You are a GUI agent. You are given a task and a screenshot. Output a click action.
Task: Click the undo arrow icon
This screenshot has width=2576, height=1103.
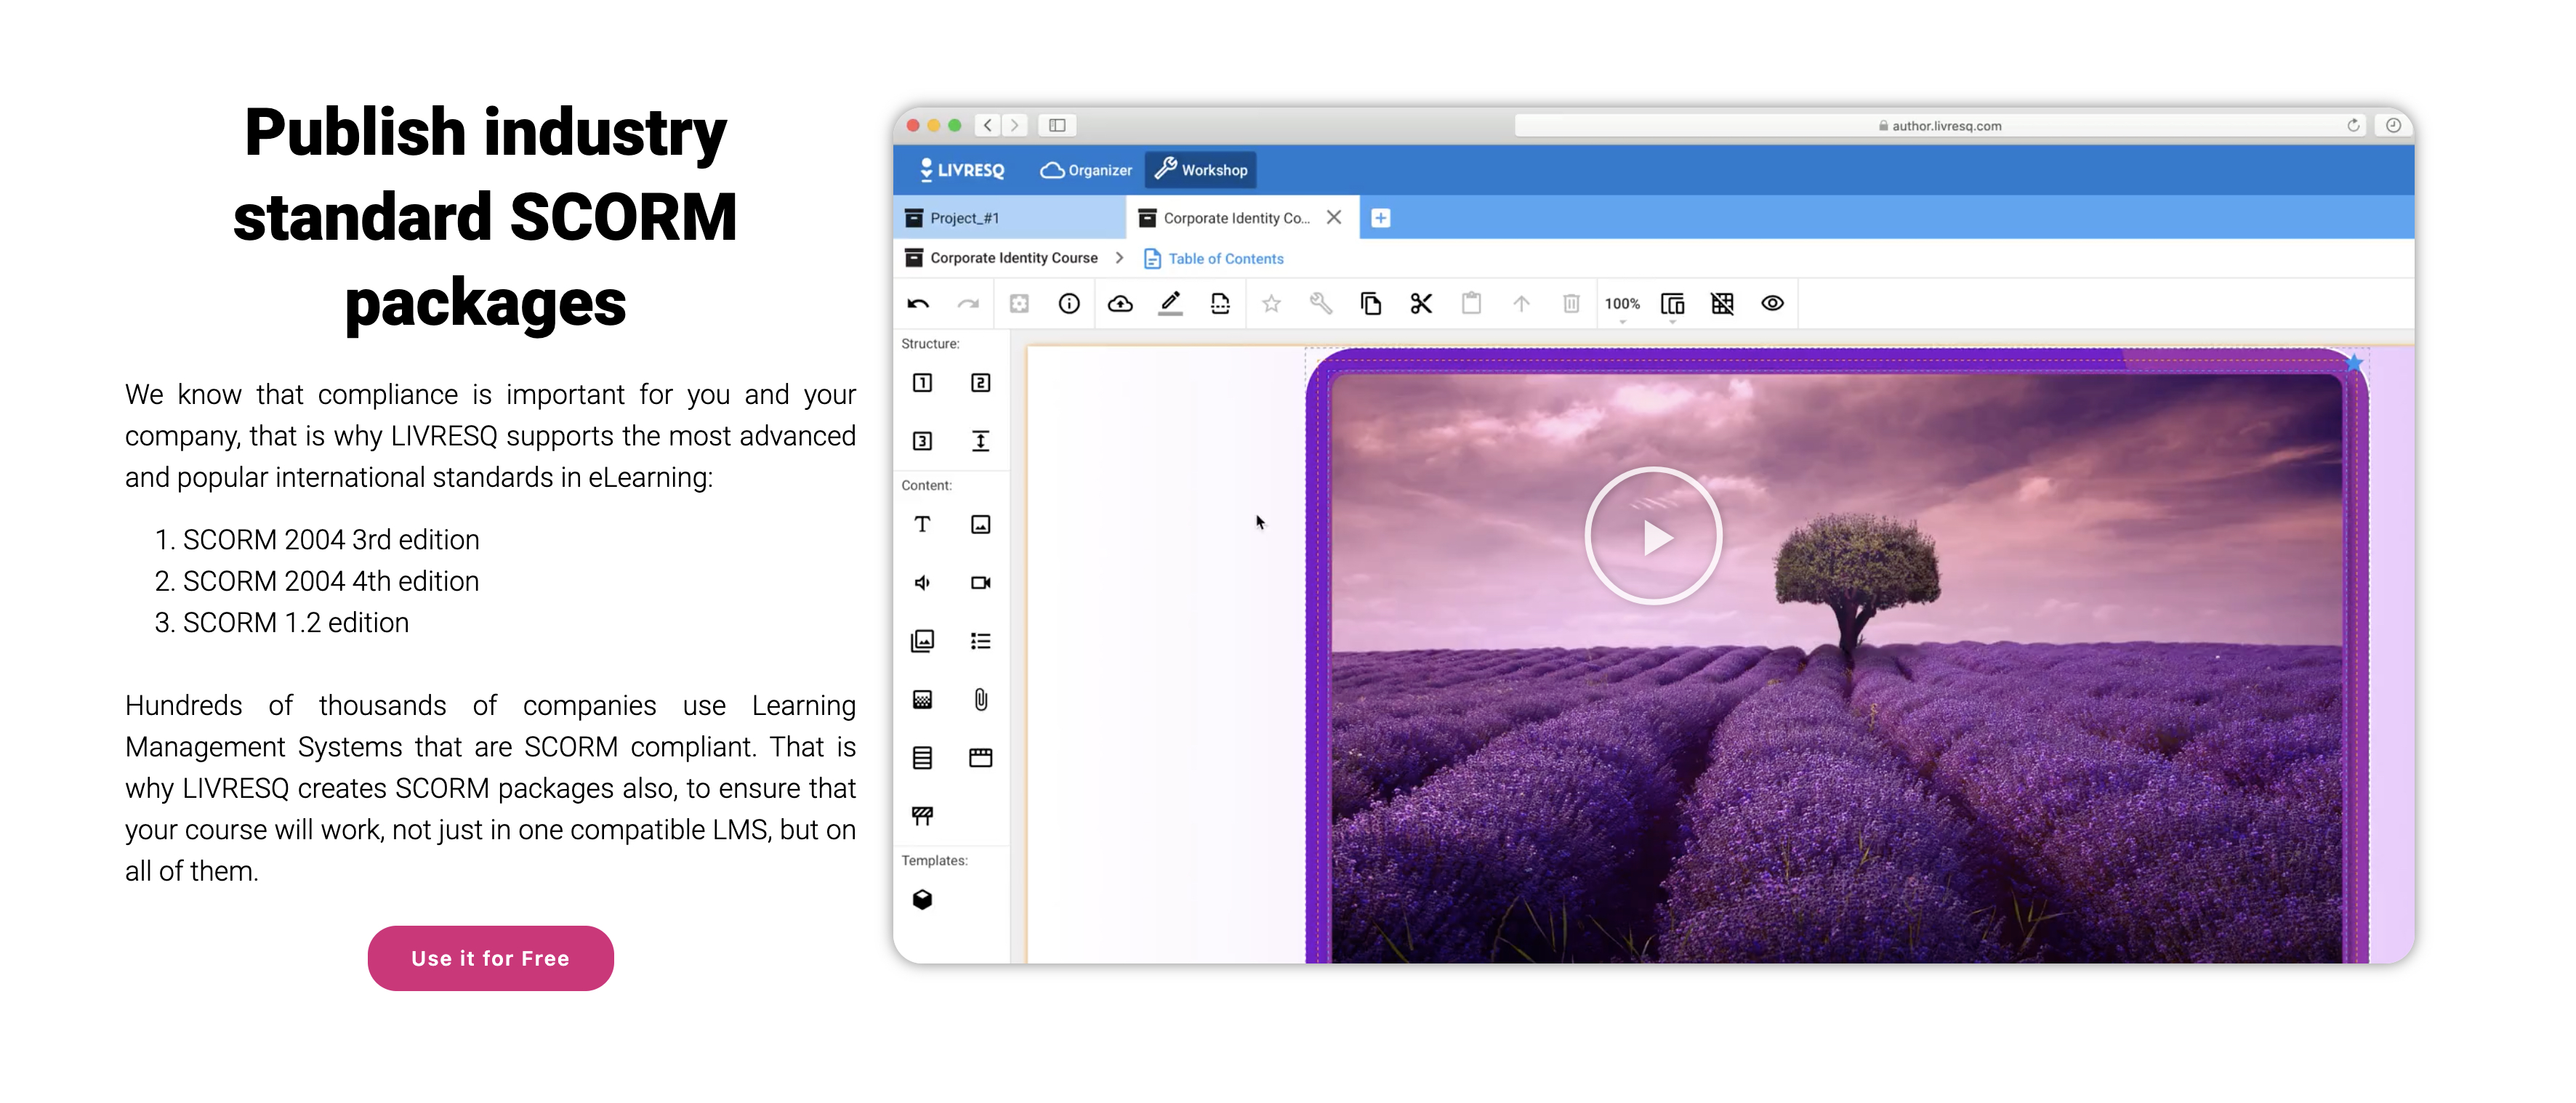(917, 304)
